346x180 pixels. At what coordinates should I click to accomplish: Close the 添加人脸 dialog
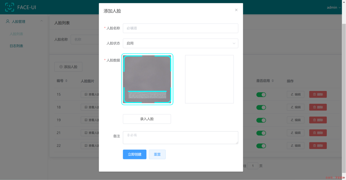pyautogui.click(x=236, y=10)
